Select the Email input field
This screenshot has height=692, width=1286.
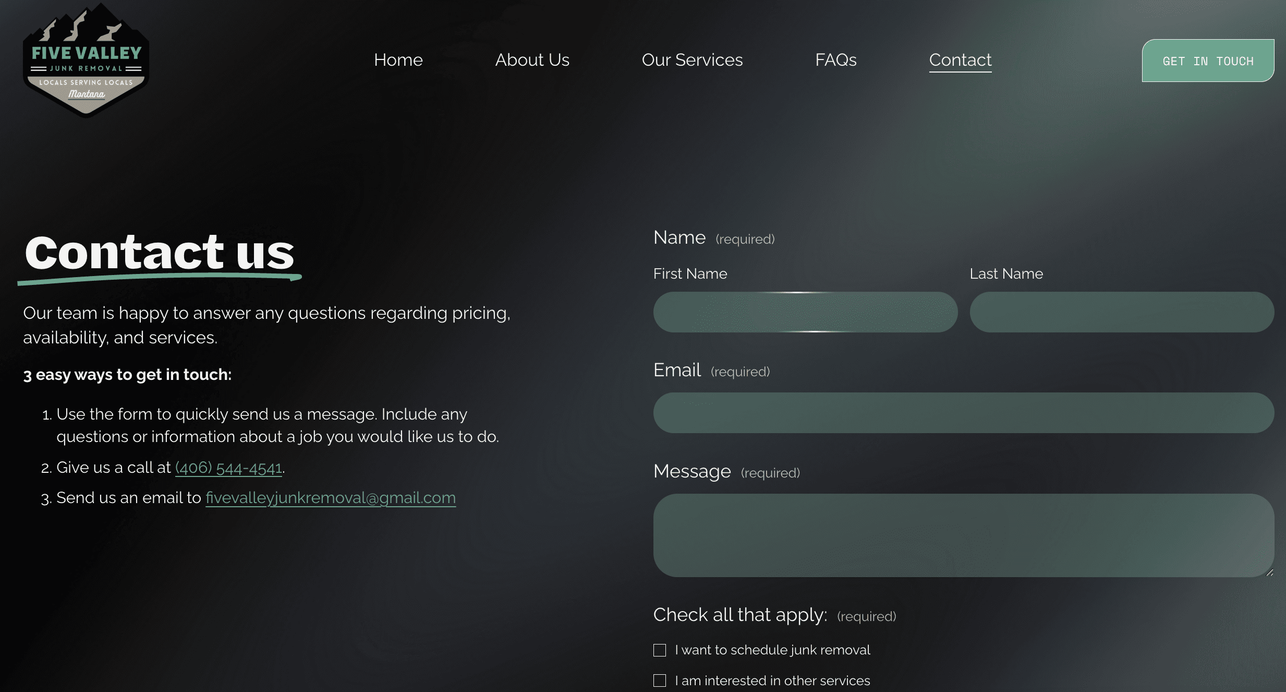[963, 413]
